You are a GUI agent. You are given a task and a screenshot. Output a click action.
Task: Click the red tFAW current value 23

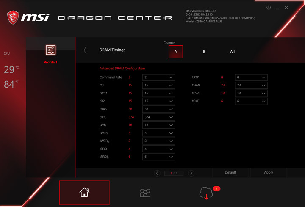point(223,85)
